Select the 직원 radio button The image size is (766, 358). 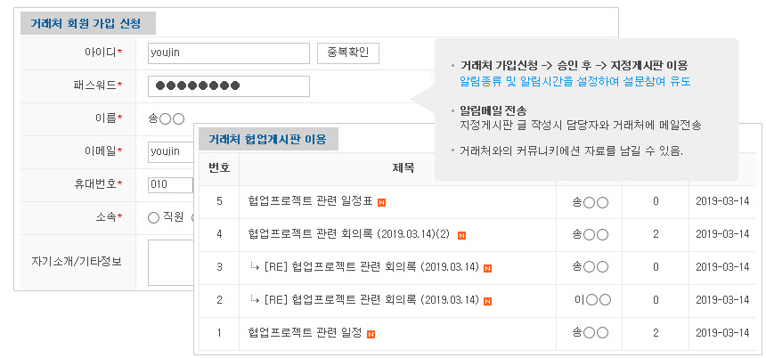pyautogui.click(x=153, y=218)
